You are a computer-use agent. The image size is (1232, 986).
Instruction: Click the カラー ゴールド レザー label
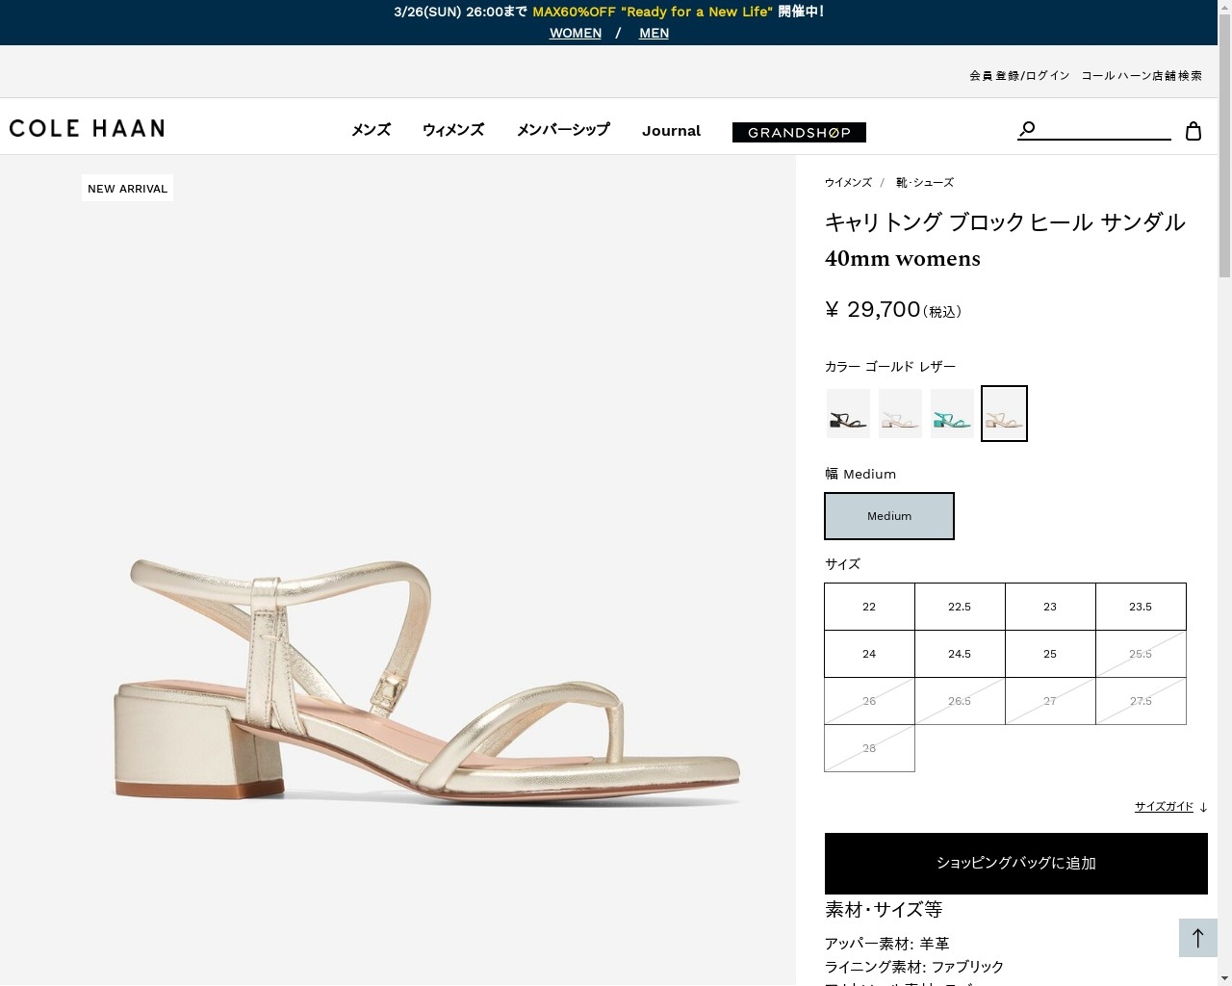(x=890, y=367)
